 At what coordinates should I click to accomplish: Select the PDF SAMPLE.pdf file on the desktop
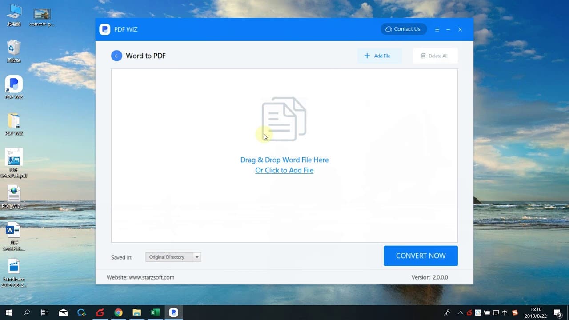[14, 163]
